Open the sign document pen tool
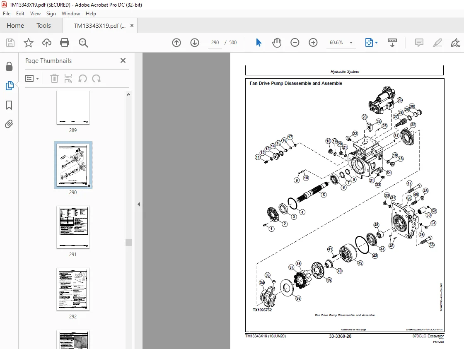Image resolution: width=464 pixels, height=349 pixels. coord(455,43)
